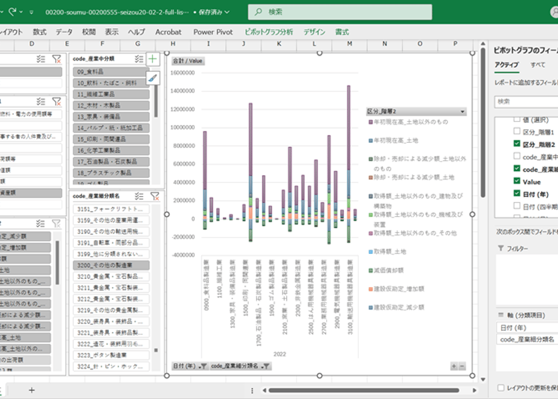This screenshot has width=558, height=399.
Task: Toggle multi-select on the code_産業中分類 slicer
Action: pyautogui.click(x=139, y=59)
